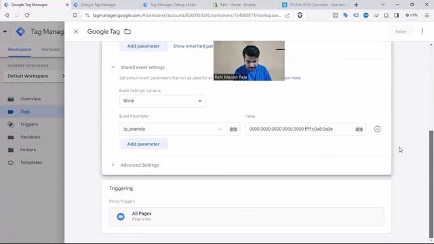Click the bookmark icon in toolbar
The width and height of the screenshot is (434, 244).
[x=75, y=15]
